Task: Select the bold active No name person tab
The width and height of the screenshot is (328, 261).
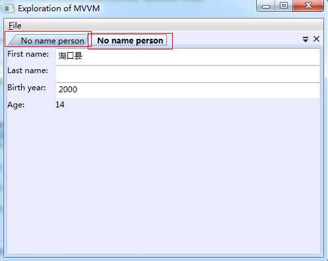Action: (x=130, y=41)
